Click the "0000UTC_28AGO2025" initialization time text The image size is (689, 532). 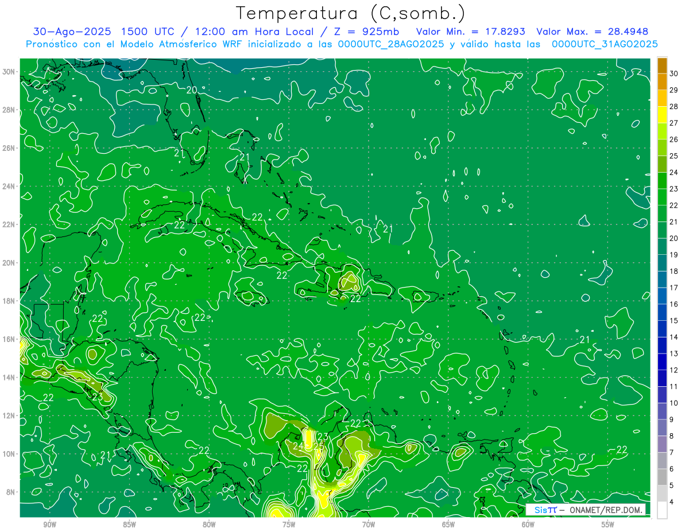point(391,44)
